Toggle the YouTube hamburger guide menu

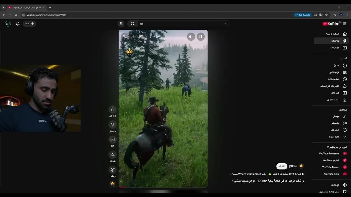point(345,24)
